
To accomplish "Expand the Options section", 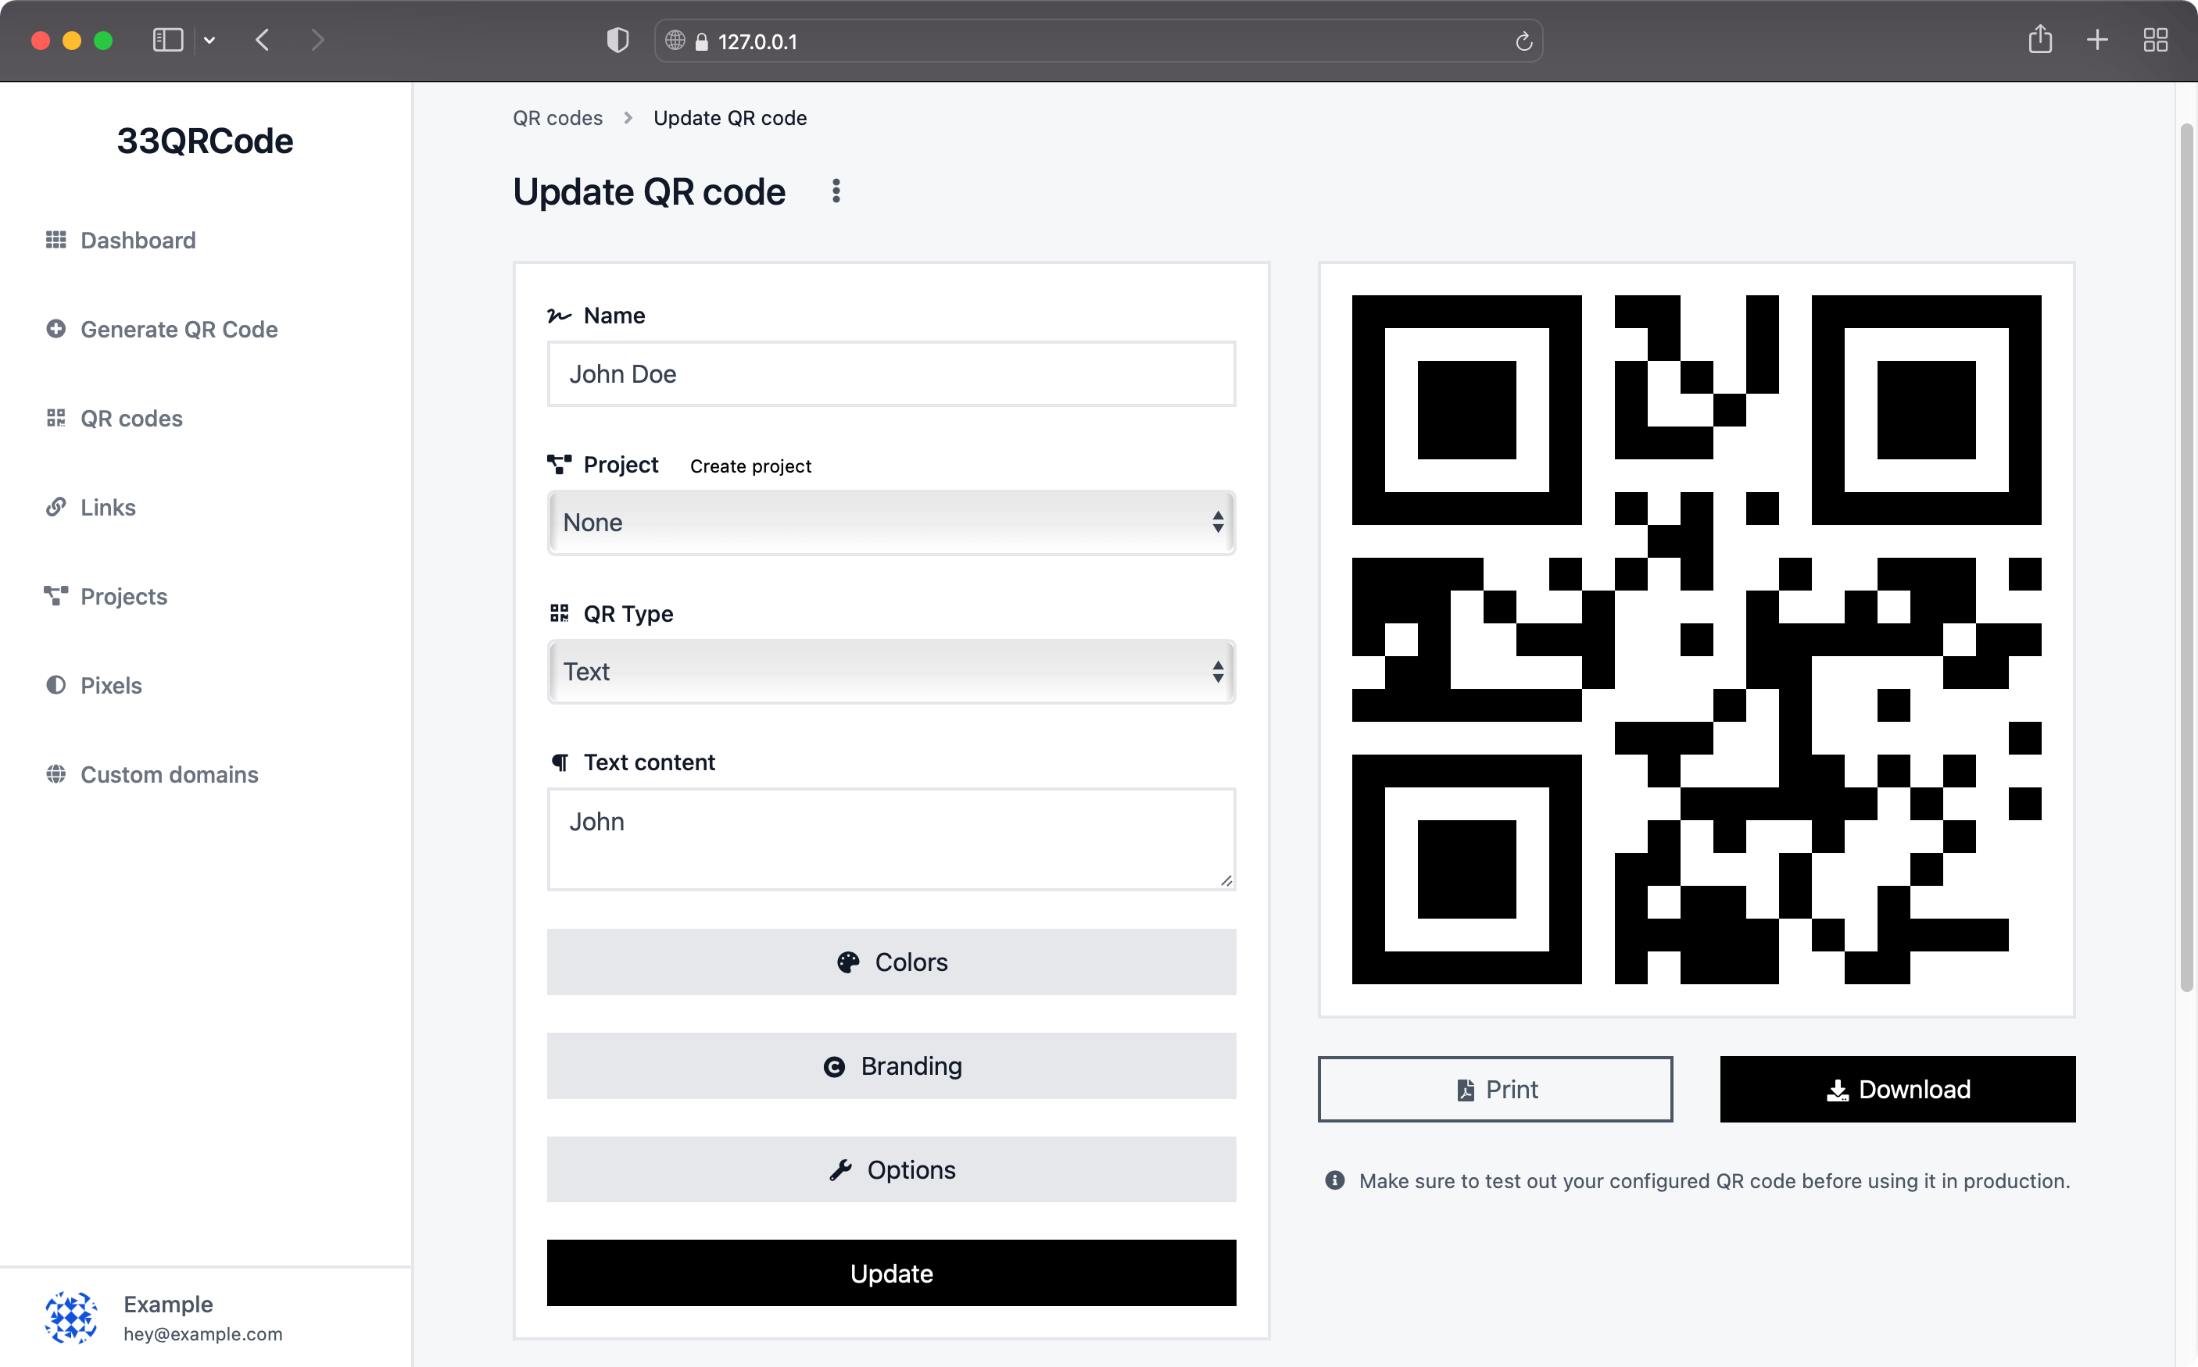I will tap(891, 1169).
